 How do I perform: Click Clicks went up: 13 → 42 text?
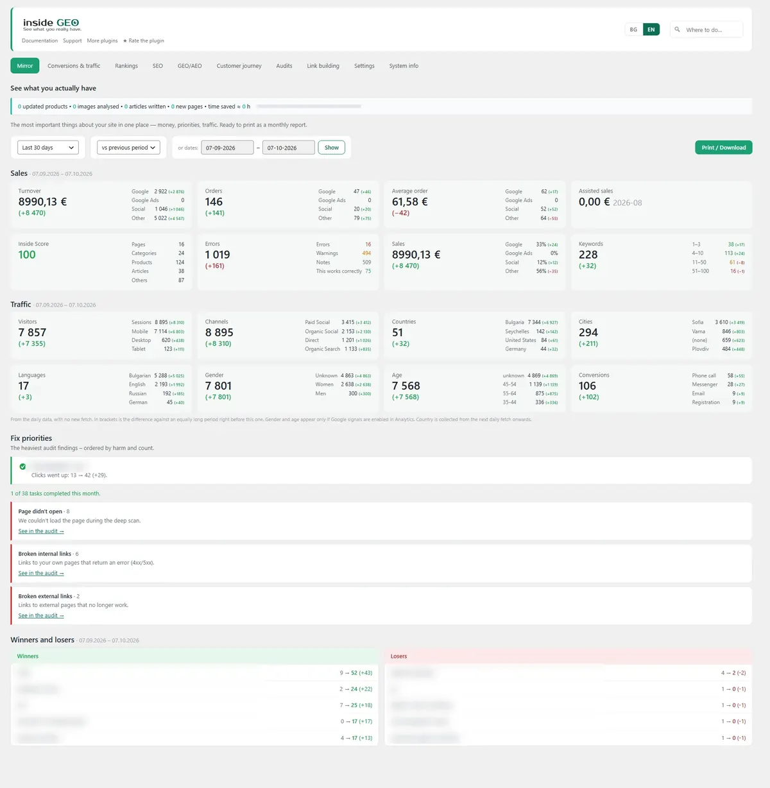pos(69,475)
